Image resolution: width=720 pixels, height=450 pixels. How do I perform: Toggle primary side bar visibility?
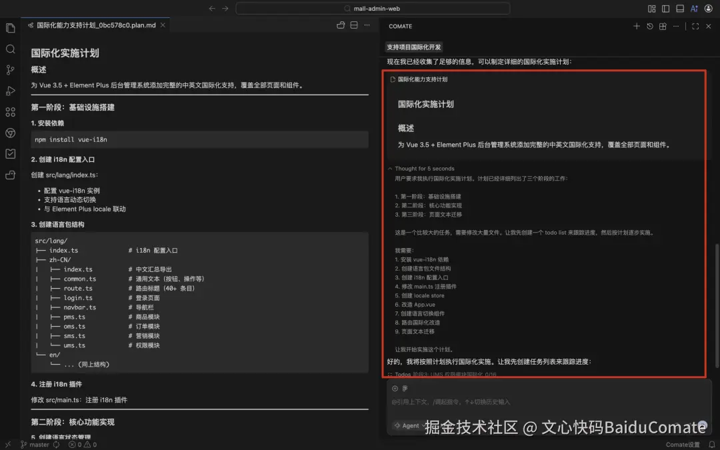[665, 8]
